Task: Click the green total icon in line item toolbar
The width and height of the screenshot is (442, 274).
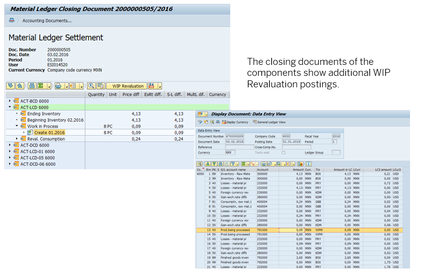Action: click(244, 164)
